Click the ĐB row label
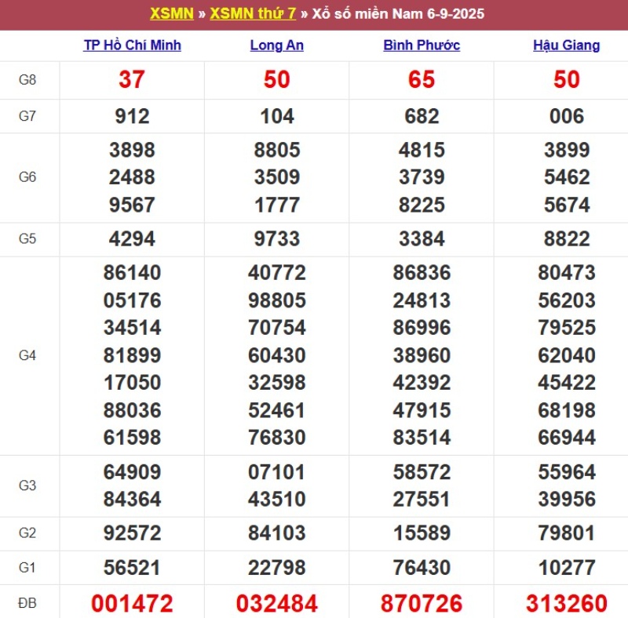This screenshot has height=618, width=628. [x=27, y=602]
